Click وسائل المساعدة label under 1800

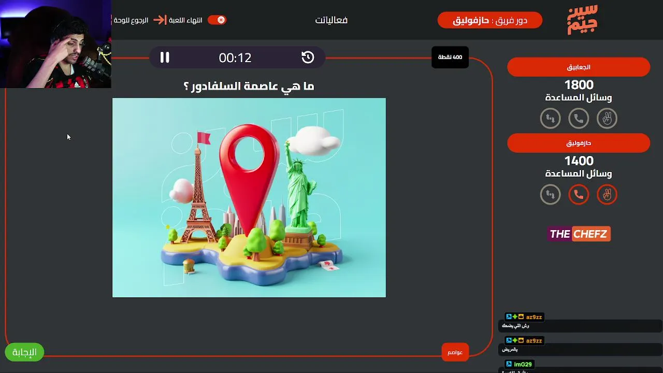[x=579, y=97]
